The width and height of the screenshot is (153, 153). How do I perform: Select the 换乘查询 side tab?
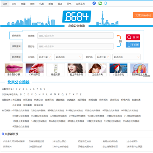coord(16,36)
